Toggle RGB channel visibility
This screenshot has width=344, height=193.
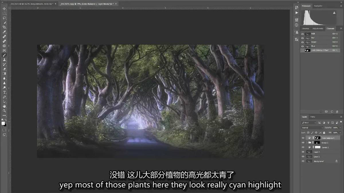(303, 33)
